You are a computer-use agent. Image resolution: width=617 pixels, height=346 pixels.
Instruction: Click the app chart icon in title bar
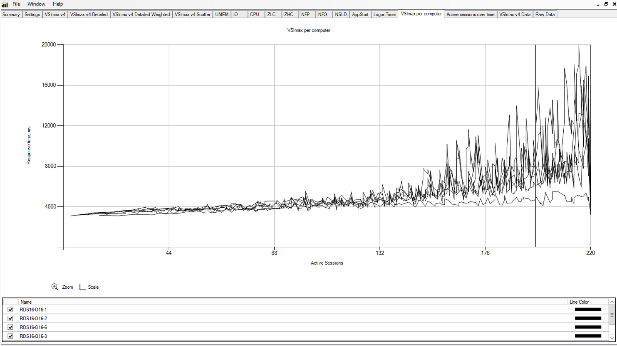(5, 4)
